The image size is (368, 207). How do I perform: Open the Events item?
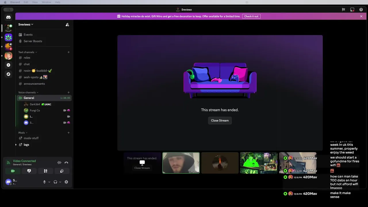[x=44, y=34]
